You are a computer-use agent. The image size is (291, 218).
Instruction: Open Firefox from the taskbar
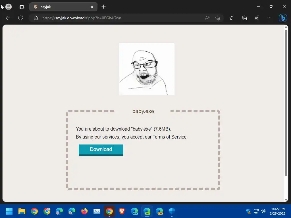pyautogui.click(x=84, y=211)
